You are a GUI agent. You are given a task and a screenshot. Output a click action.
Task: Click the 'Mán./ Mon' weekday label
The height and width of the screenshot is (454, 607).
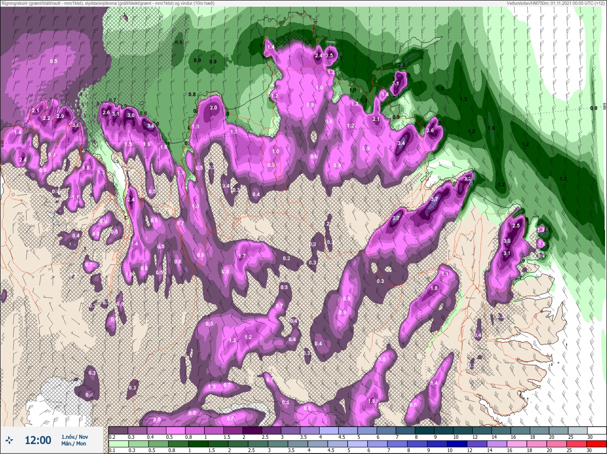74,444
